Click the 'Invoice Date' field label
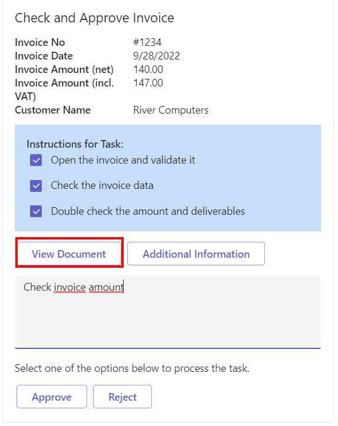The width and height of the screenshot is (338, 426). [44, 56]
